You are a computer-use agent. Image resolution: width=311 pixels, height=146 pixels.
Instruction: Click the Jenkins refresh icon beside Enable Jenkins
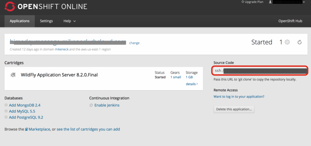coord(91,105)
